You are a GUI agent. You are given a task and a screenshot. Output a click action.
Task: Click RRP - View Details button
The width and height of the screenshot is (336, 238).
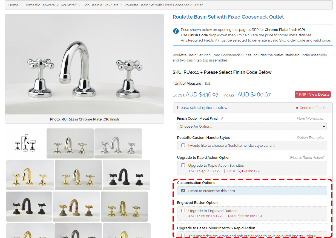pyautogui.click(x=312, y=94)
